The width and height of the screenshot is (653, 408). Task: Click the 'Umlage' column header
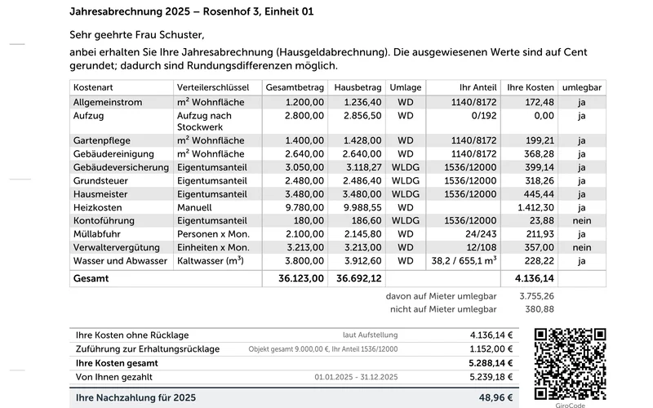[x=405, y=87]
